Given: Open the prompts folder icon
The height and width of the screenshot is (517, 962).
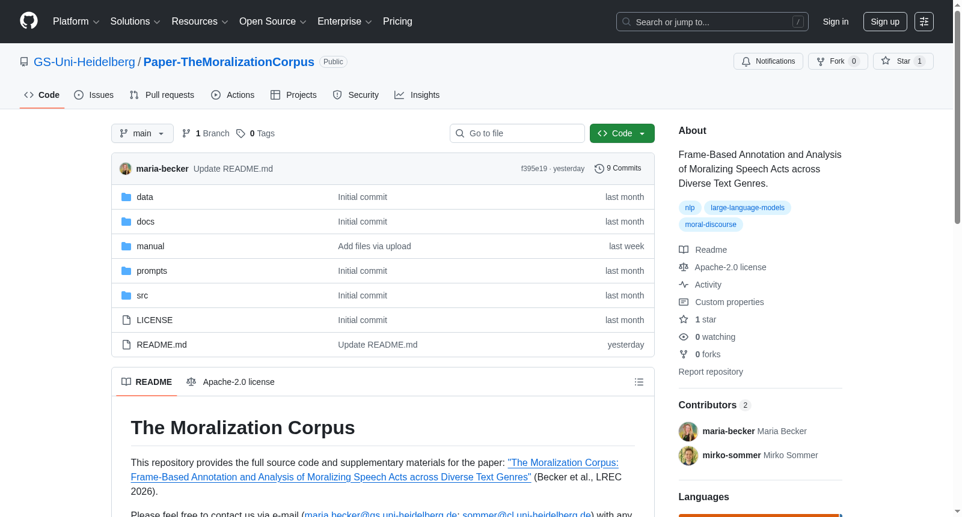Looking at the screenshot, I should click(126, 271).
